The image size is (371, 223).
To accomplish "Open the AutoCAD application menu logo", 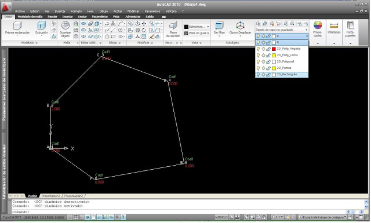I will (6, 7).
